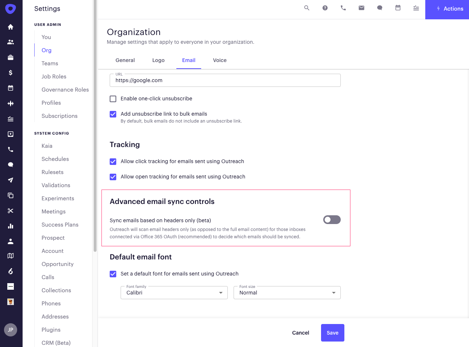This screenshot has width=469, height=347.
Task: Open the Font size dropdown showing Normal
Action: (287, 292)
